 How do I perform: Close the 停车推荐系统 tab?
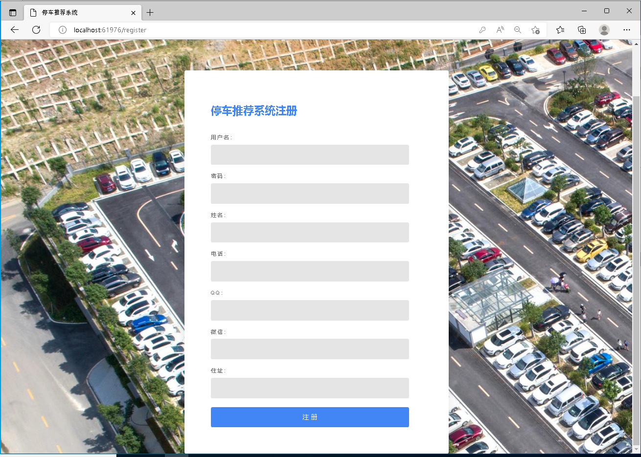(x=133, y=13)
